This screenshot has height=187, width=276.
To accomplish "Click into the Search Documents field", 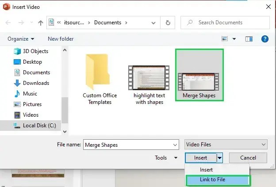I will pos(225,23).
